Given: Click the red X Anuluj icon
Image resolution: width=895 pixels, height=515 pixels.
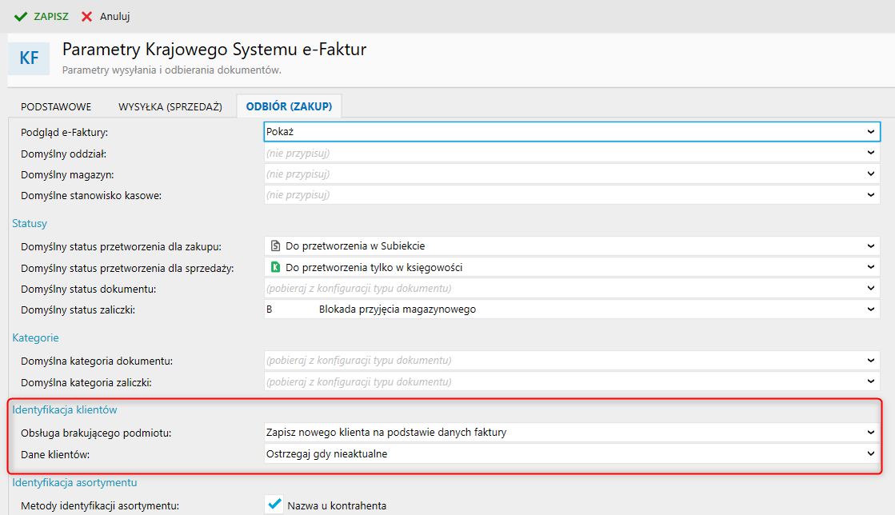Looking at the screenshot, I should 86,16.
